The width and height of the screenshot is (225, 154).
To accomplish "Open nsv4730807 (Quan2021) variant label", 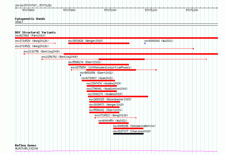I will (97, 78).
